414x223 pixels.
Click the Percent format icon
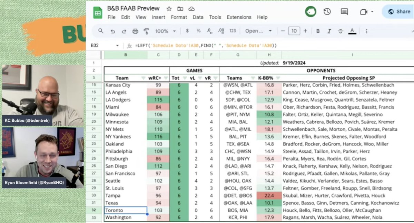[198, 31]
